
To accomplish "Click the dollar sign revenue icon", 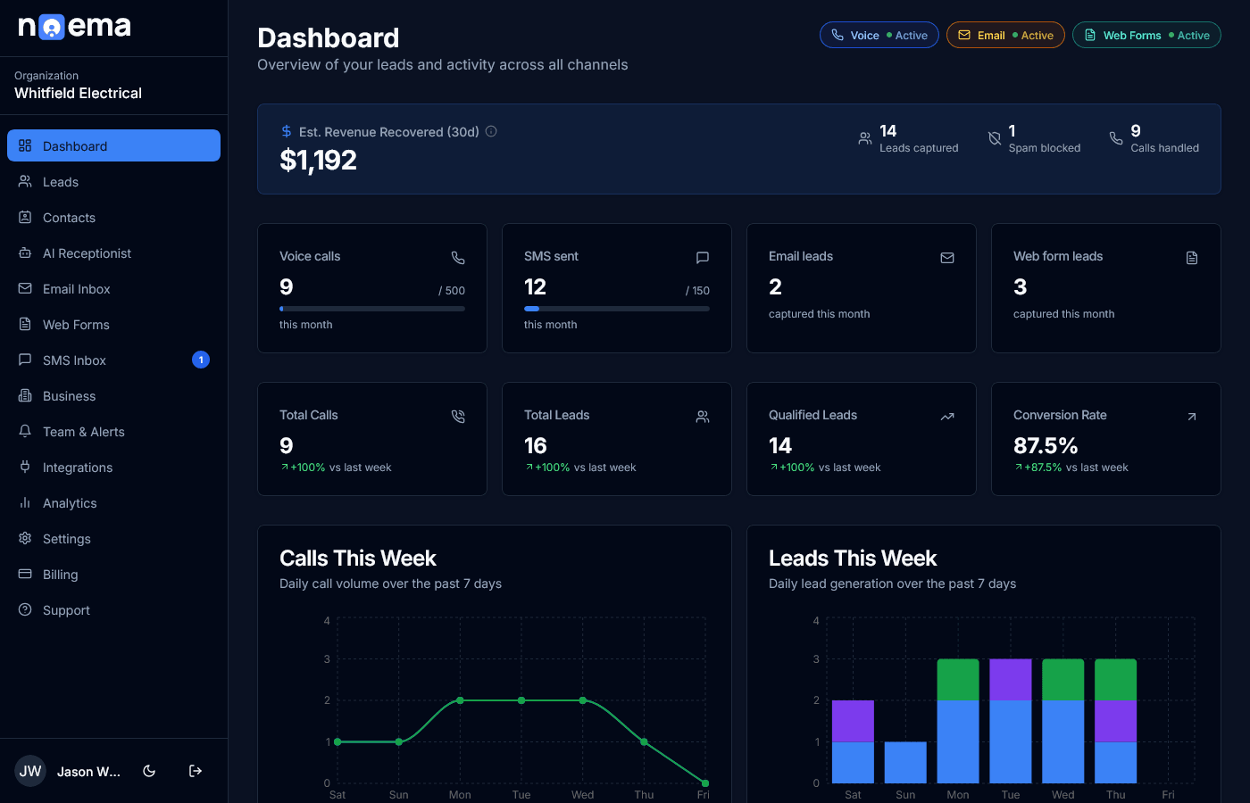I will coord(287,131).
